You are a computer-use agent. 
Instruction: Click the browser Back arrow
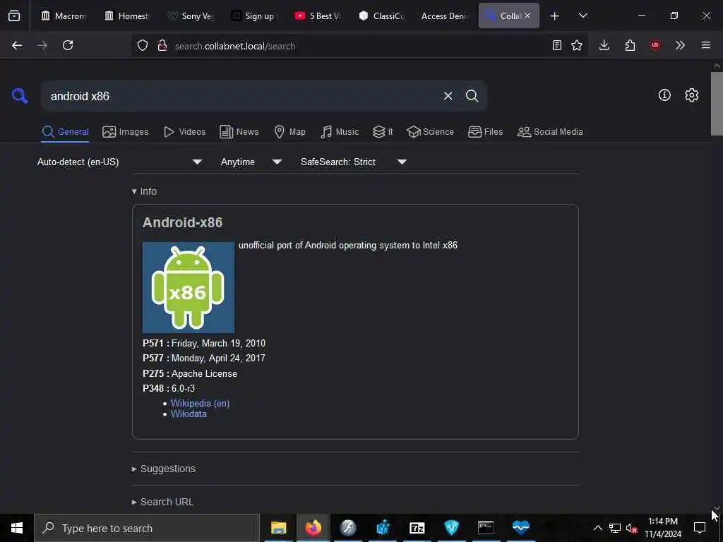point(17,45)
